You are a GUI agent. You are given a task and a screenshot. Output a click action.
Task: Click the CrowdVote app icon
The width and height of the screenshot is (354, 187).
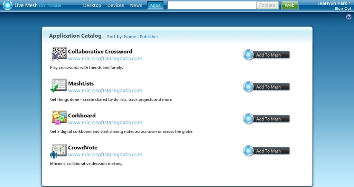tap(58, 151)
